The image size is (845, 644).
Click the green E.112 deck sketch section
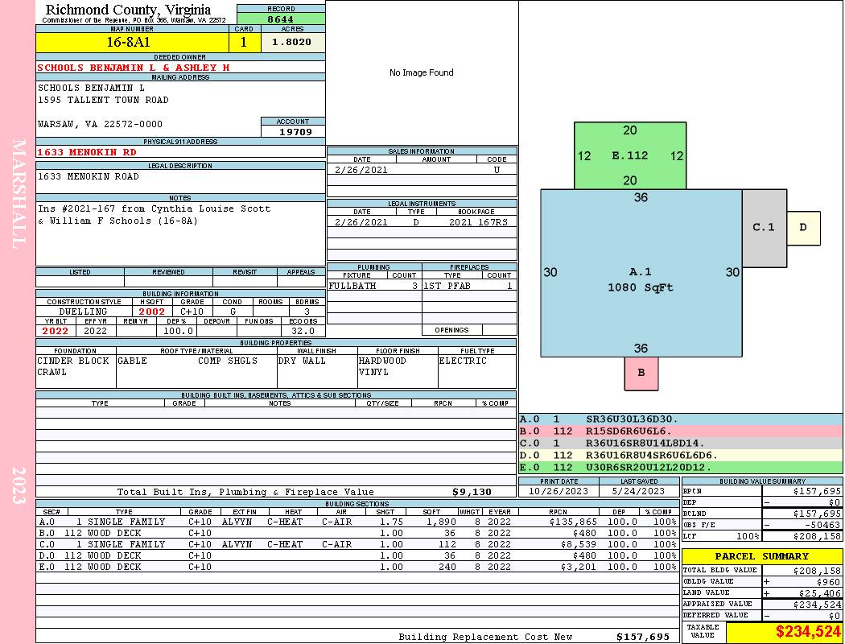pyautogui.click(x=630, y=155)
